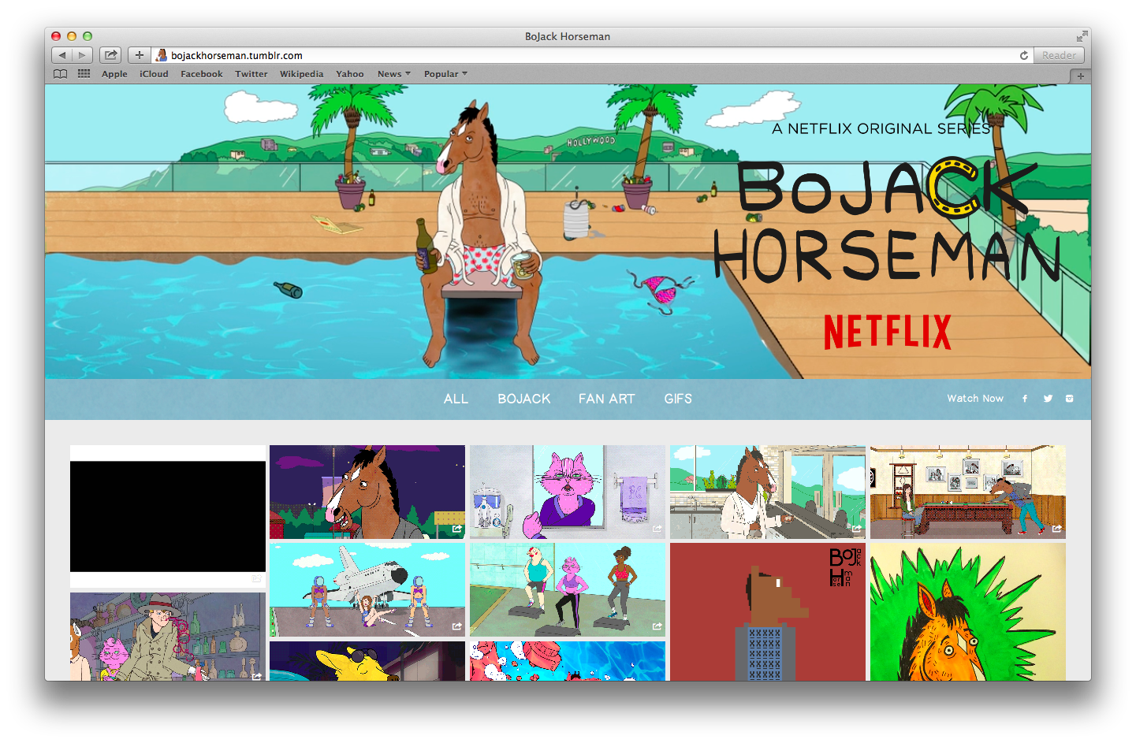Select the FAN ART tab in the page navigation
The image size is (1136, 743).
click(606, 399)
